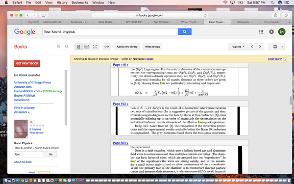294x184 pixels.
Task: Expand the All sellers link
Action: (x=22, y=112)
